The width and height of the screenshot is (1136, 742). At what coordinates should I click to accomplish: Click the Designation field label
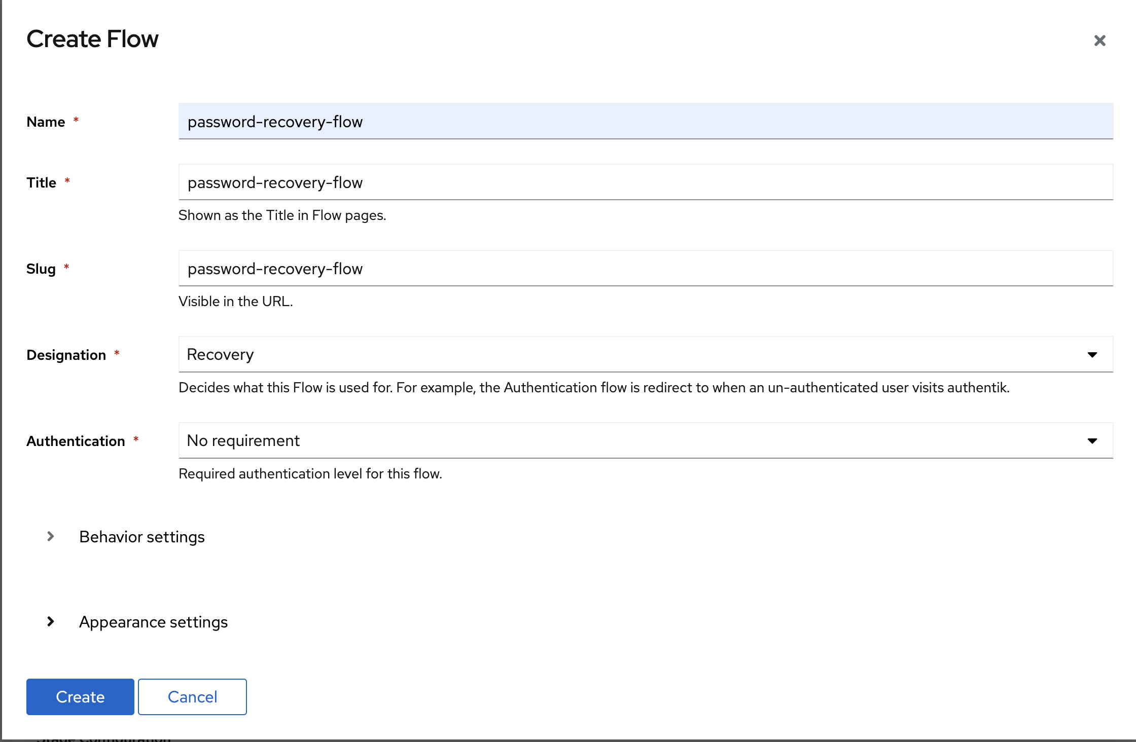click(66, 355)
